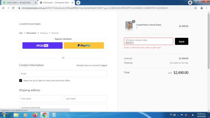210x118 pixels.
Task: Open the media player taskbar icon
Action: [25, 115]
